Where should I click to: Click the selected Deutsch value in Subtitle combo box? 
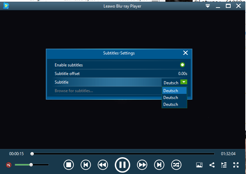(171, 83)
